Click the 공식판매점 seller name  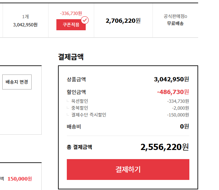(175, 16)
